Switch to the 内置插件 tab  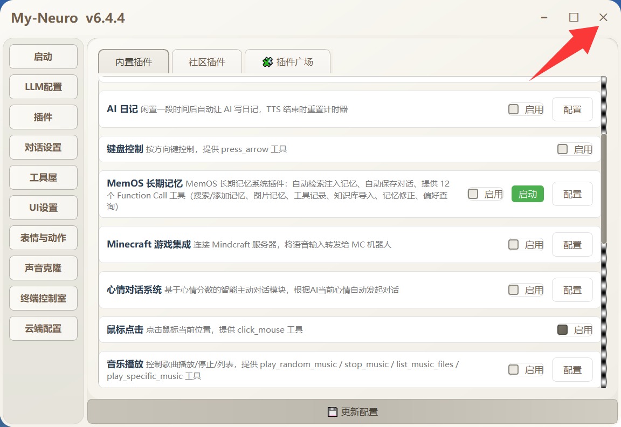134,62
